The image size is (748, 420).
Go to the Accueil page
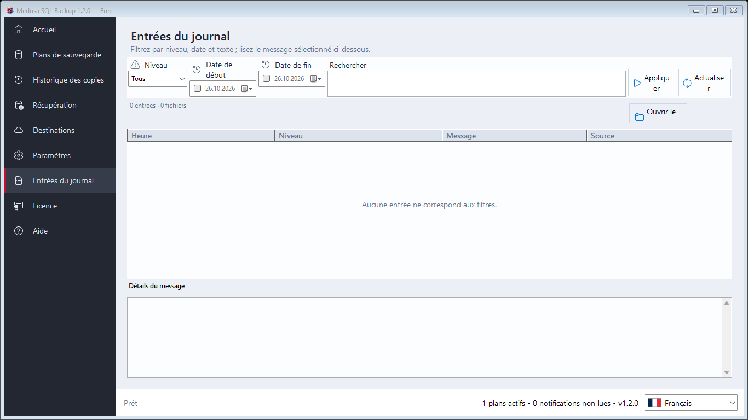pos(60,30)
